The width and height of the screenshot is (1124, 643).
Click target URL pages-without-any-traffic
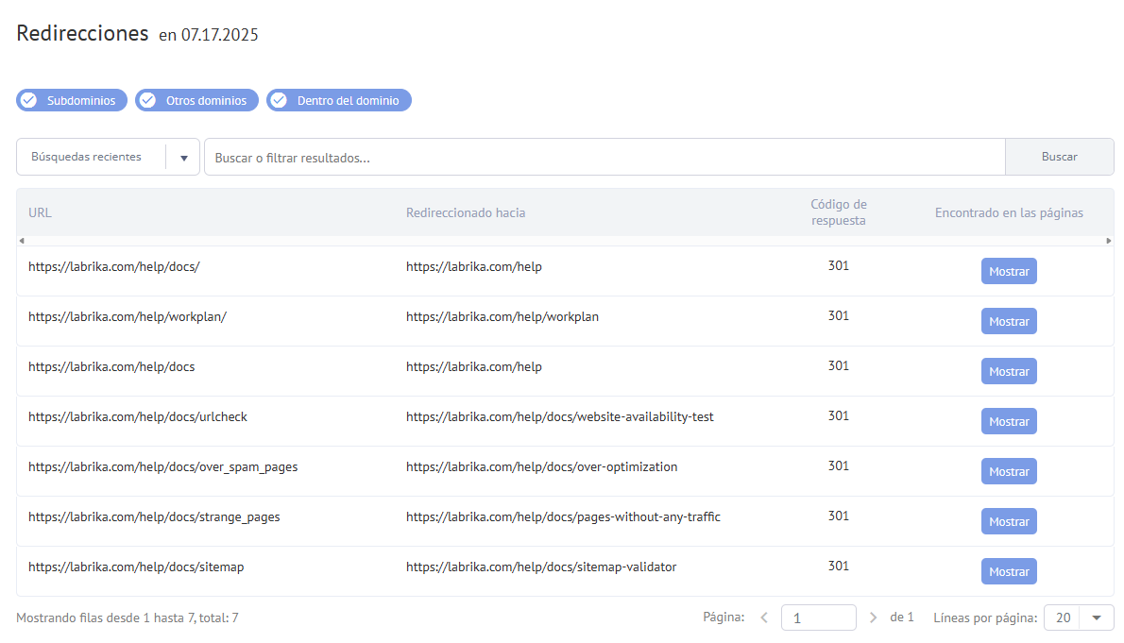coord(563,516)
